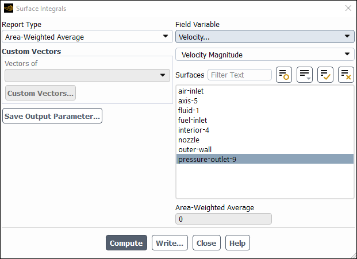This screenshot has width=357, height=259.
Task: Open the Velocity Magnitude dropdown
Action: (265, 55)
